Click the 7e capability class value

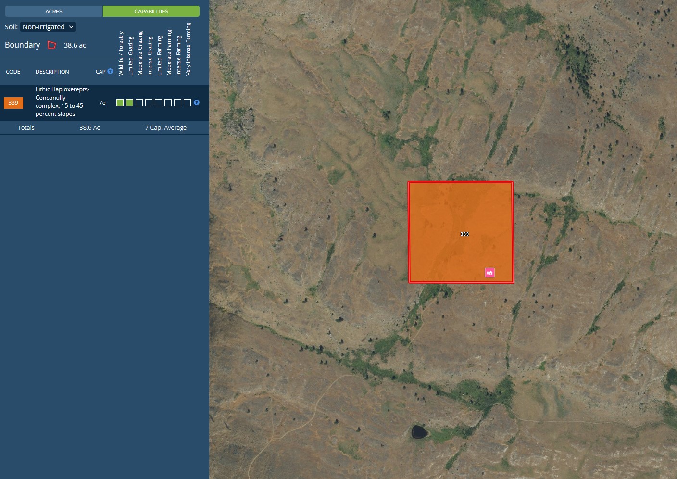point(102,102)
